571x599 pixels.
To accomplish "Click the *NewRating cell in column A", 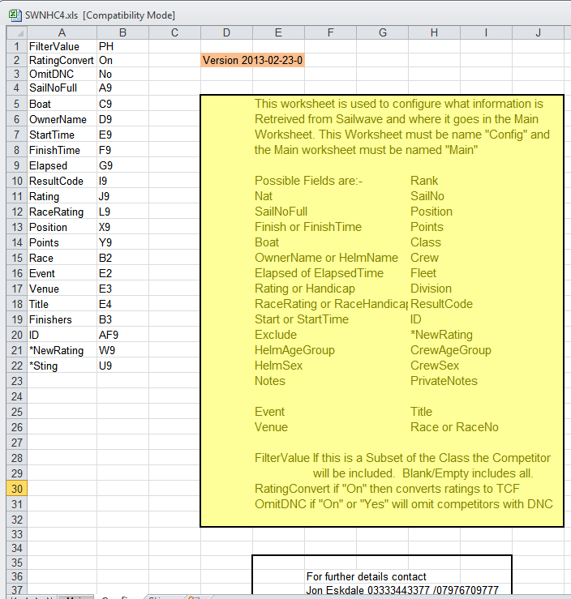I will pos(62,350).
